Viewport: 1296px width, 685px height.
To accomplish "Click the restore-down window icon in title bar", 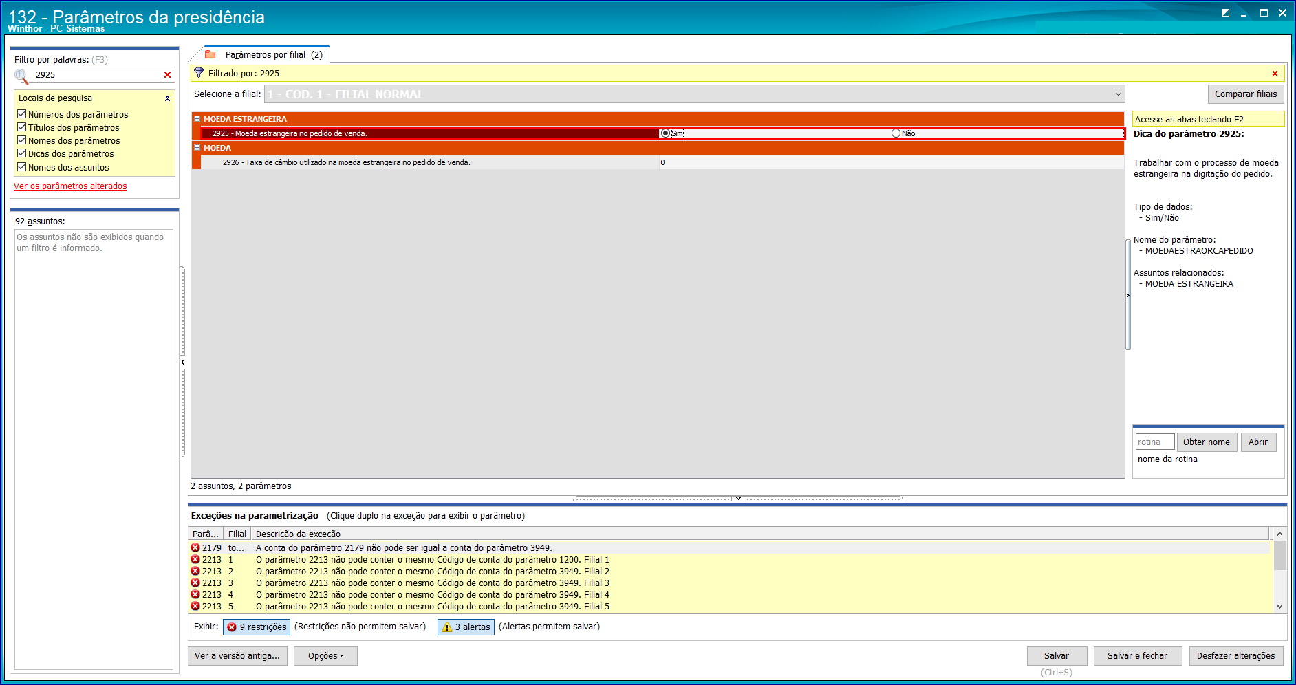I will pyautogui.click(x=1225, y=13).
